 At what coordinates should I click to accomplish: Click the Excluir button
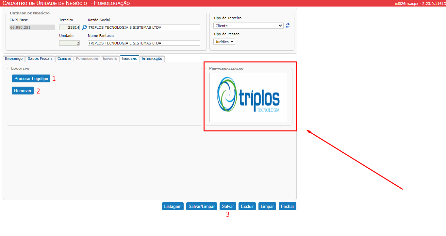(x=247, y=206)
